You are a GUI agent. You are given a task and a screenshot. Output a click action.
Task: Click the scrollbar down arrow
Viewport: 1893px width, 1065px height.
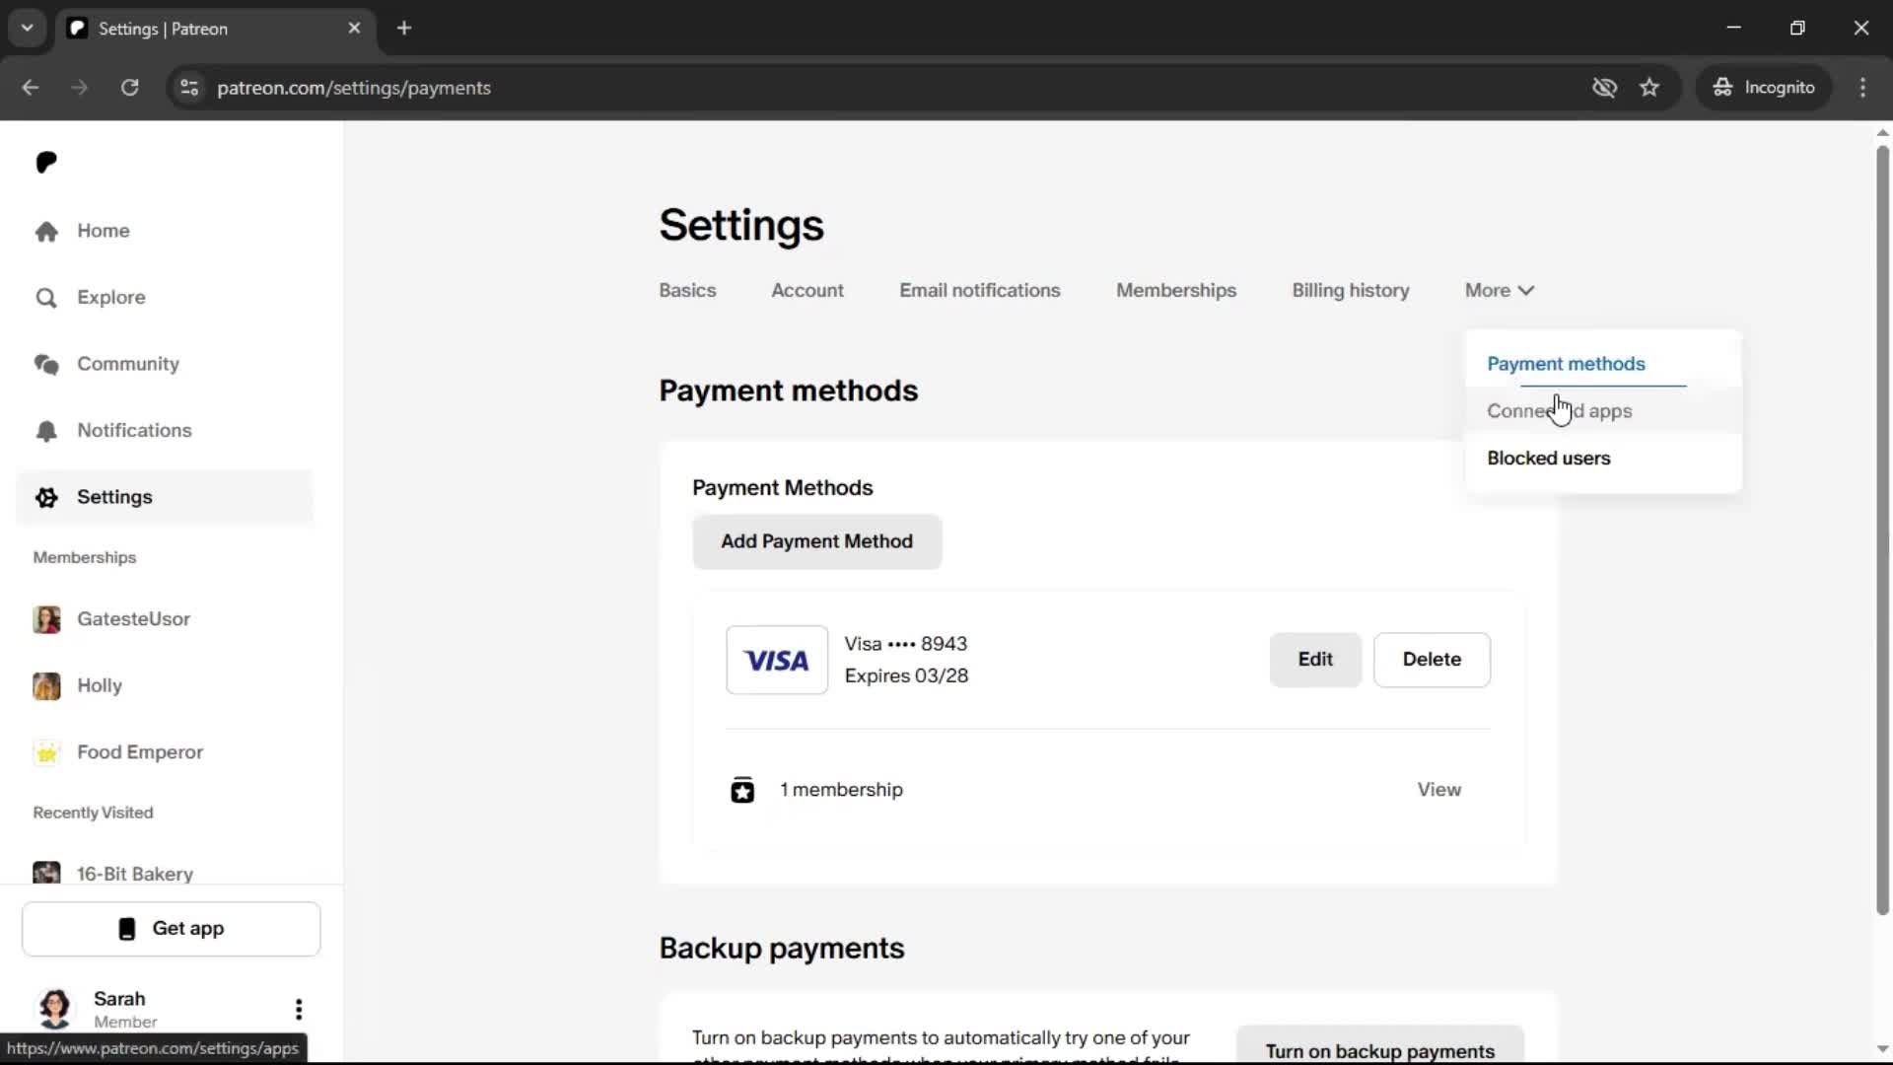click(x=1882, y=1049)
